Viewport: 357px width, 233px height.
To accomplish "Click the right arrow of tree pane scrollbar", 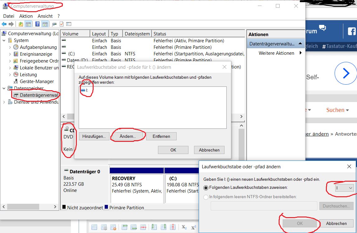I will (55, 207).
